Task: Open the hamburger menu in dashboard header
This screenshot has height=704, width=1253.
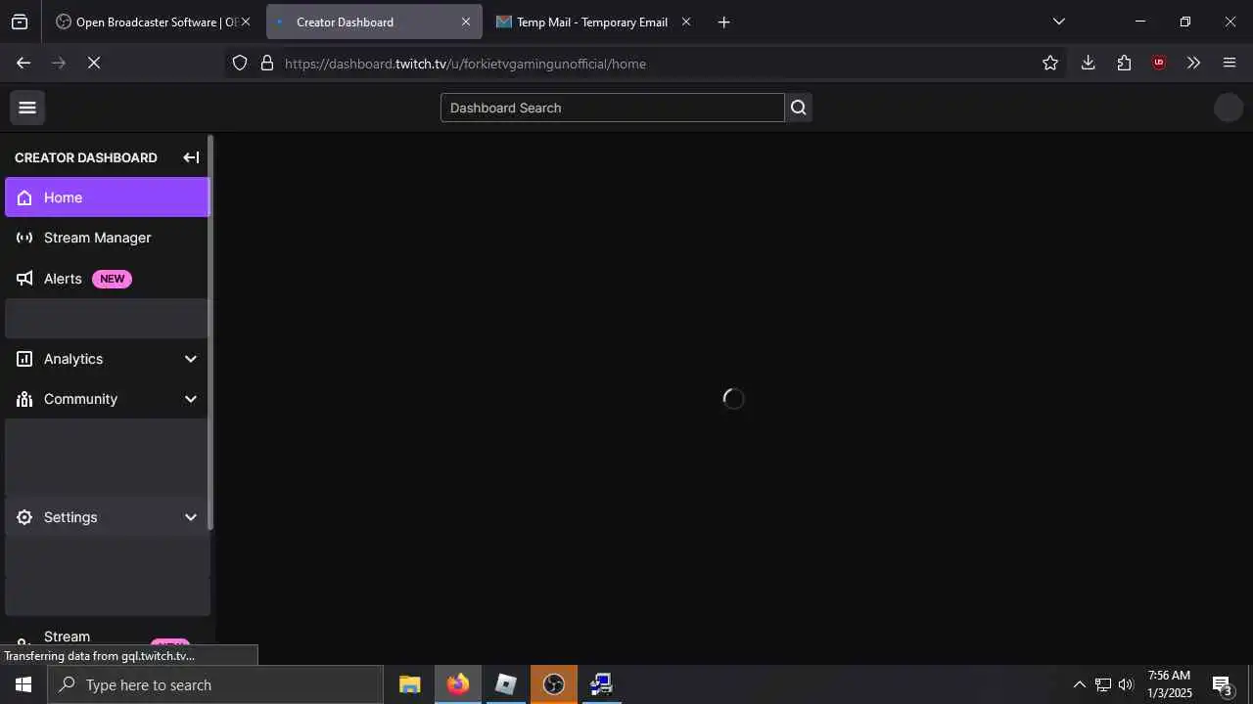Action: coord(27,108)
